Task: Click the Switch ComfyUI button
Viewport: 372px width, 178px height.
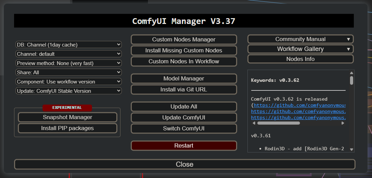Action: point(184,128)
